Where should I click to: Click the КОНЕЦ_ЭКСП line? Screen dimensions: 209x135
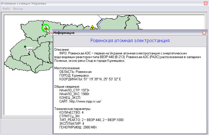point(70,98)
